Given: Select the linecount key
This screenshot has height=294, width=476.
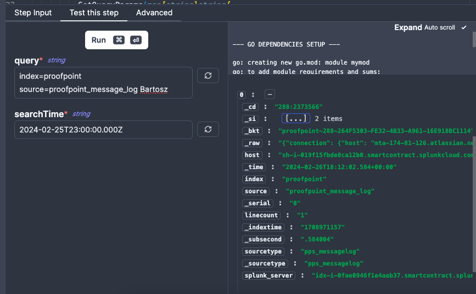Looking at the screenshot, I should coord(261,215).
